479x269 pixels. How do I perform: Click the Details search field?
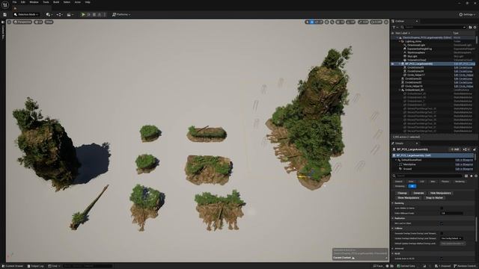[427, 176]
